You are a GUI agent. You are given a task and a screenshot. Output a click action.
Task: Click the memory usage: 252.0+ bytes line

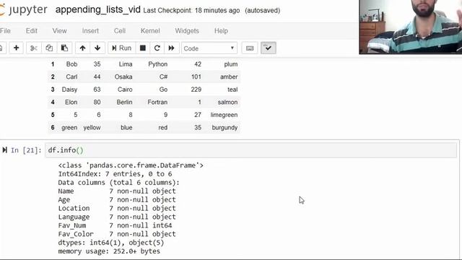click(x=109, y=251)
